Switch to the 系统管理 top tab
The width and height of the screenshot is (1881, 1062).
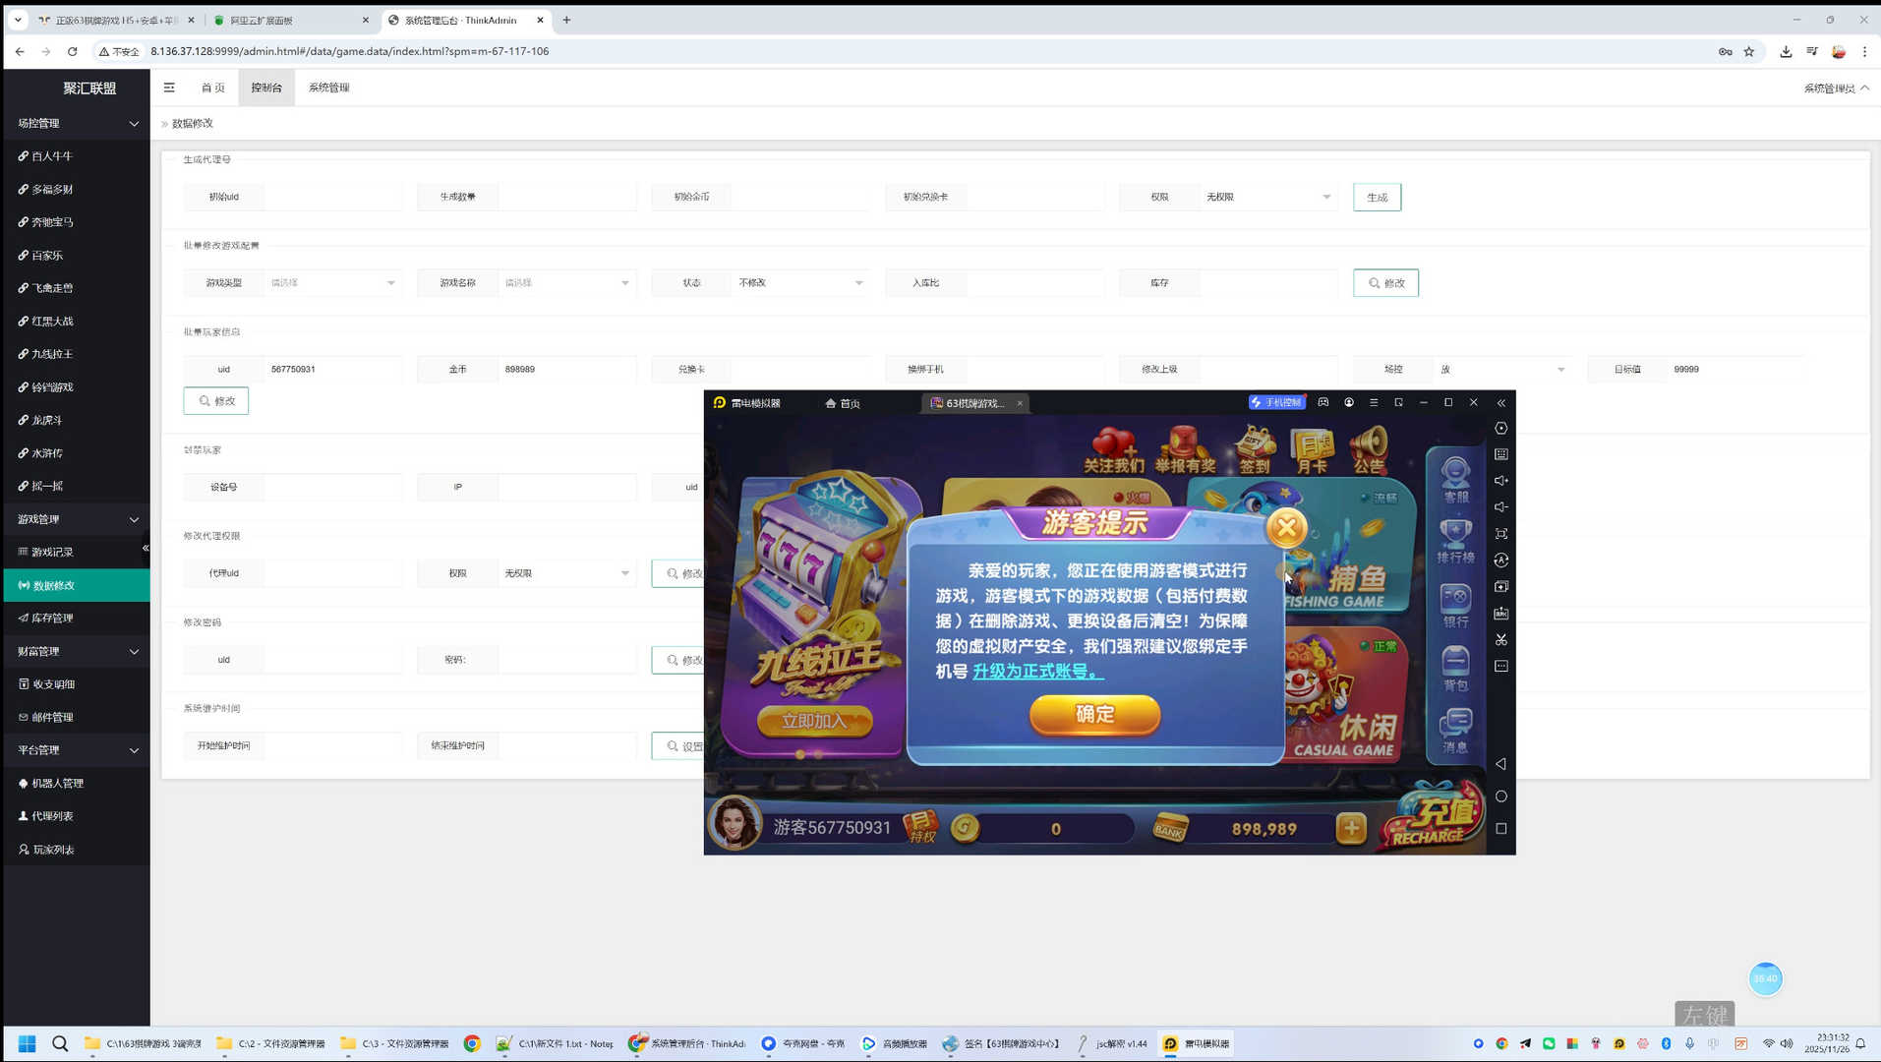[x=328, y=88]
